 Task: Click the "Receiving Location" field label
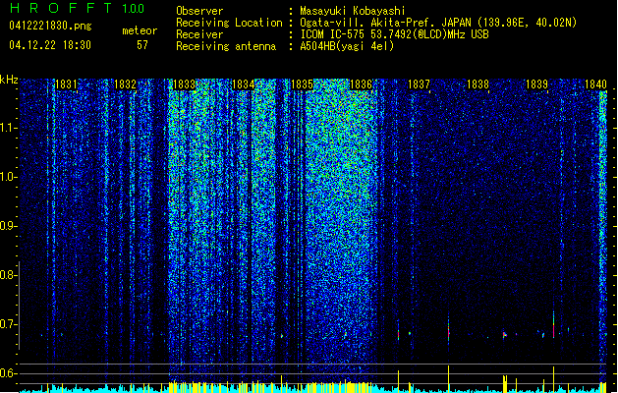(x=229, y=23)
